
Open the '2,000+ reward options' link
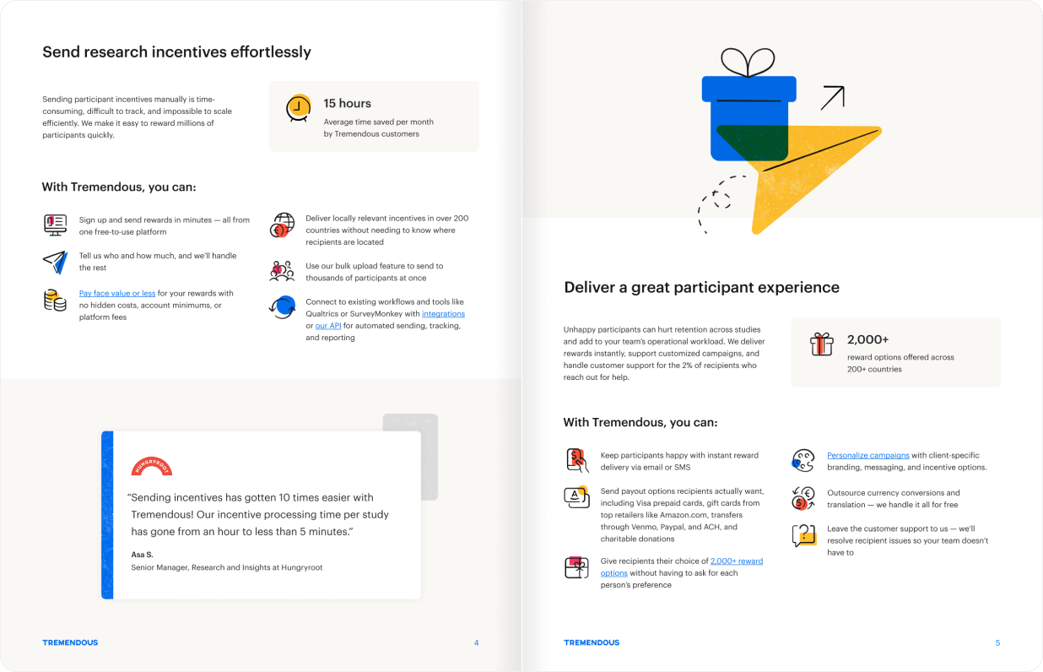682,566
